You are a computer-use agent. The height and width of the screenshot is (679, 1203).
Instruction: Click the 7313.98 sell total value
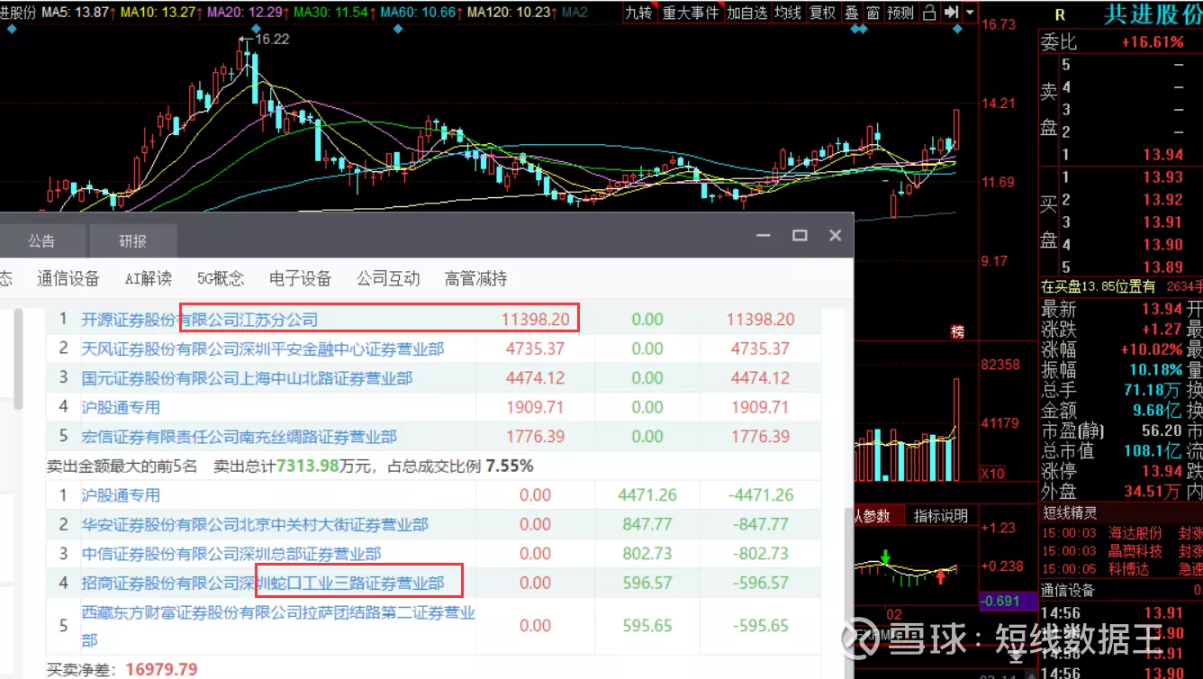307,466
